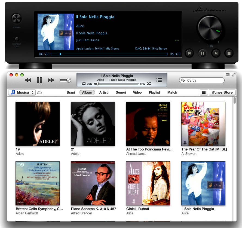This screenshot has width=242, height=228.
Task: Click 'Gioielli Rubati' album title
Action: pyautogui.click(x=137, y=209)
